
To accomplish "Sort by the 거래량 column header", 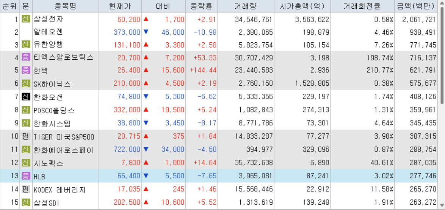I will [x=246, y=6].
